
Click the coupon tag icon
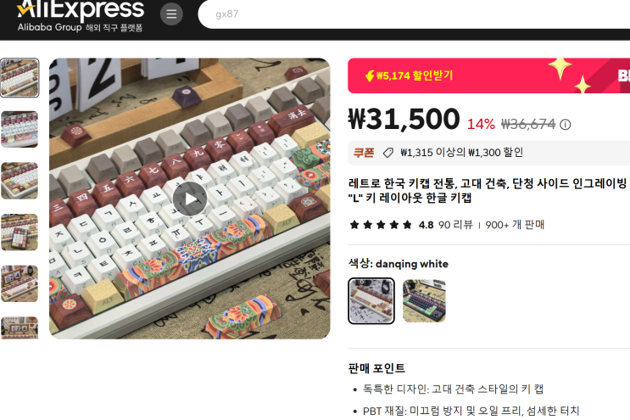[388, 153]
